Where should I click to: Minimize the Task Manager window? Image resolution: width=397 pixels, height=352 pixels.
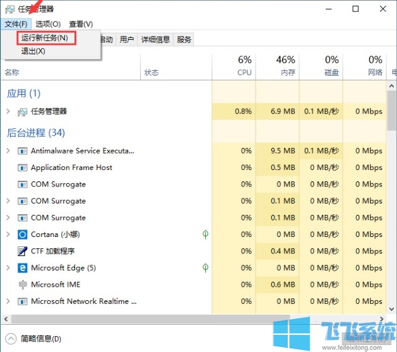point(329,9)
